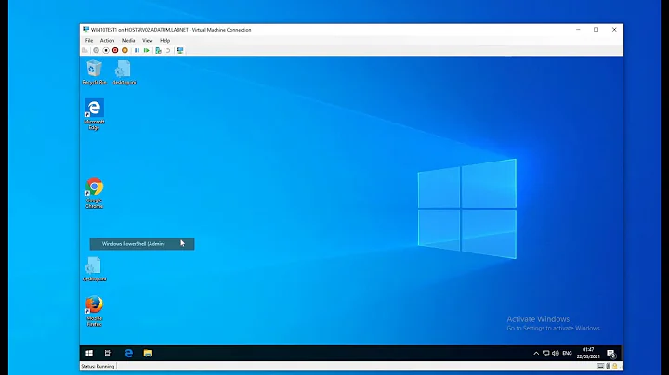Open the Action menu

tap(107, 41)
